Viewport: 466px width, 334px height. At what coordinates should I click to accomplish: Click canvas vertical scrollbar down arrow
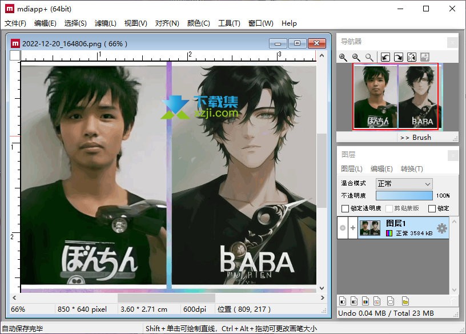click(322, 288)
